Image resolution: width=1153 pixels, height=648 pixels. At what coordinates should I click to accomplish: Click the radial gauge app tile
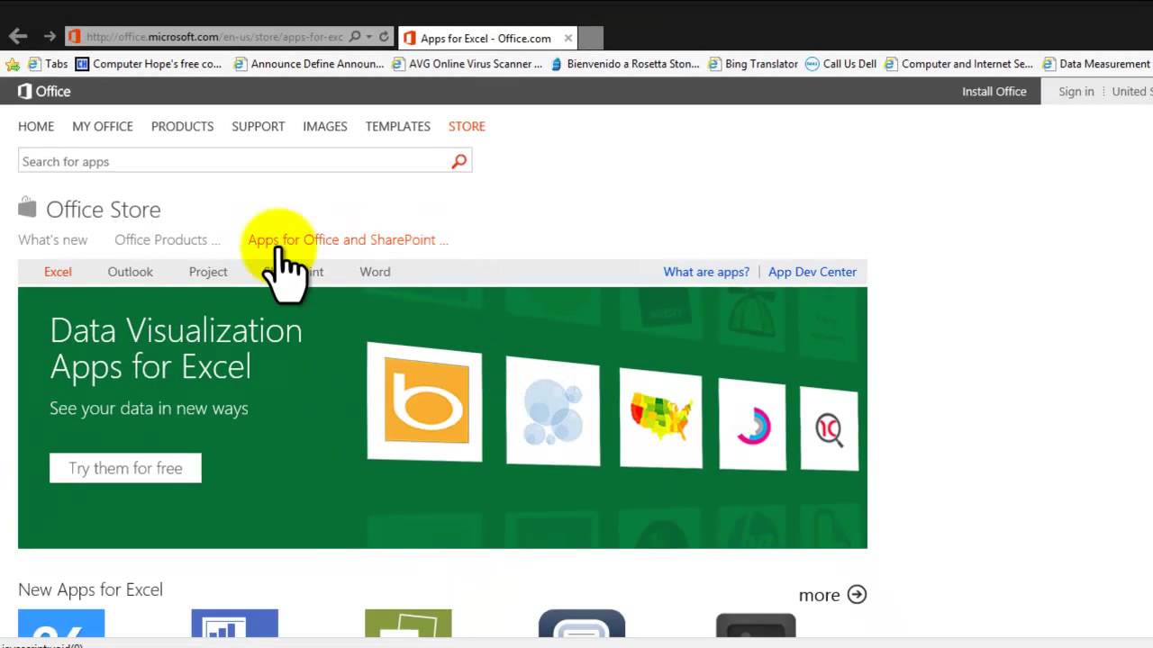click(x=752, y=424)
